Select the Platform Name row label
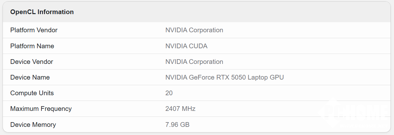This screenshot has width=394, height=135. [x=32, y=46]
